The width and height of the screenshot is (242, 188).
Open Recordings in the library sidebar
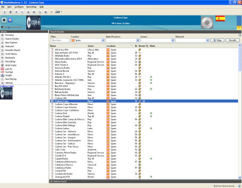10,61
